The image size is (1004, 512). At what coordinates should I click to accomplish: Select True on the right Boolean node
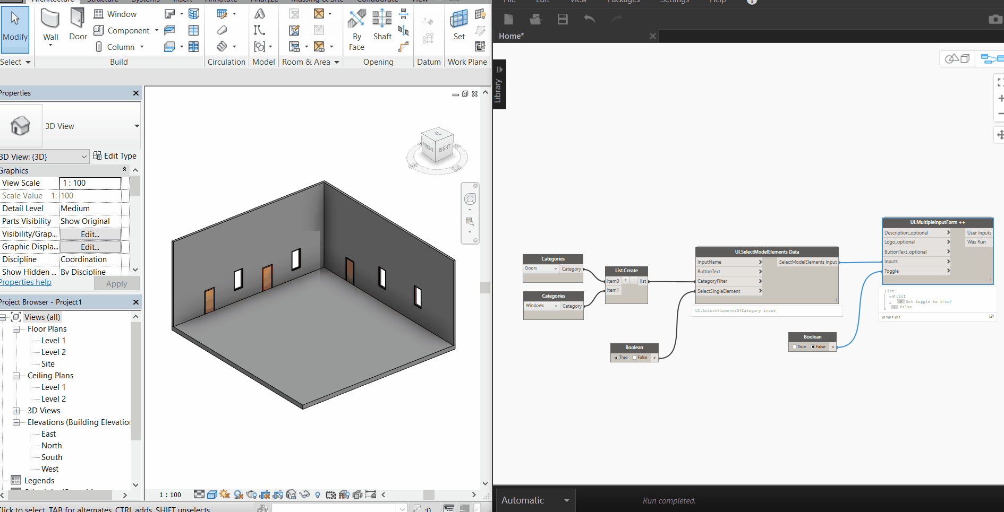click(795, 347)
